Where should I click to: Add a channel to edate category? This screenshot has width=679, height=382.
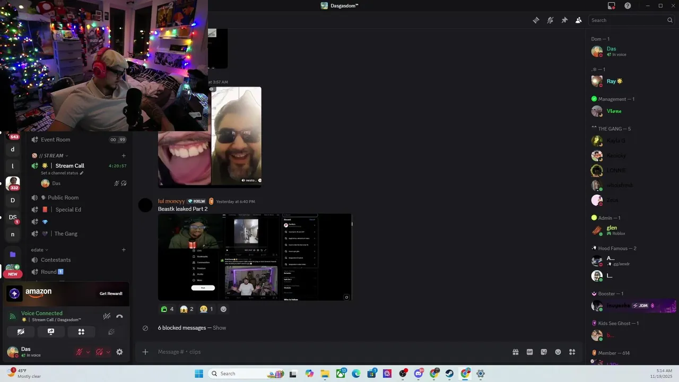[124, 250]
